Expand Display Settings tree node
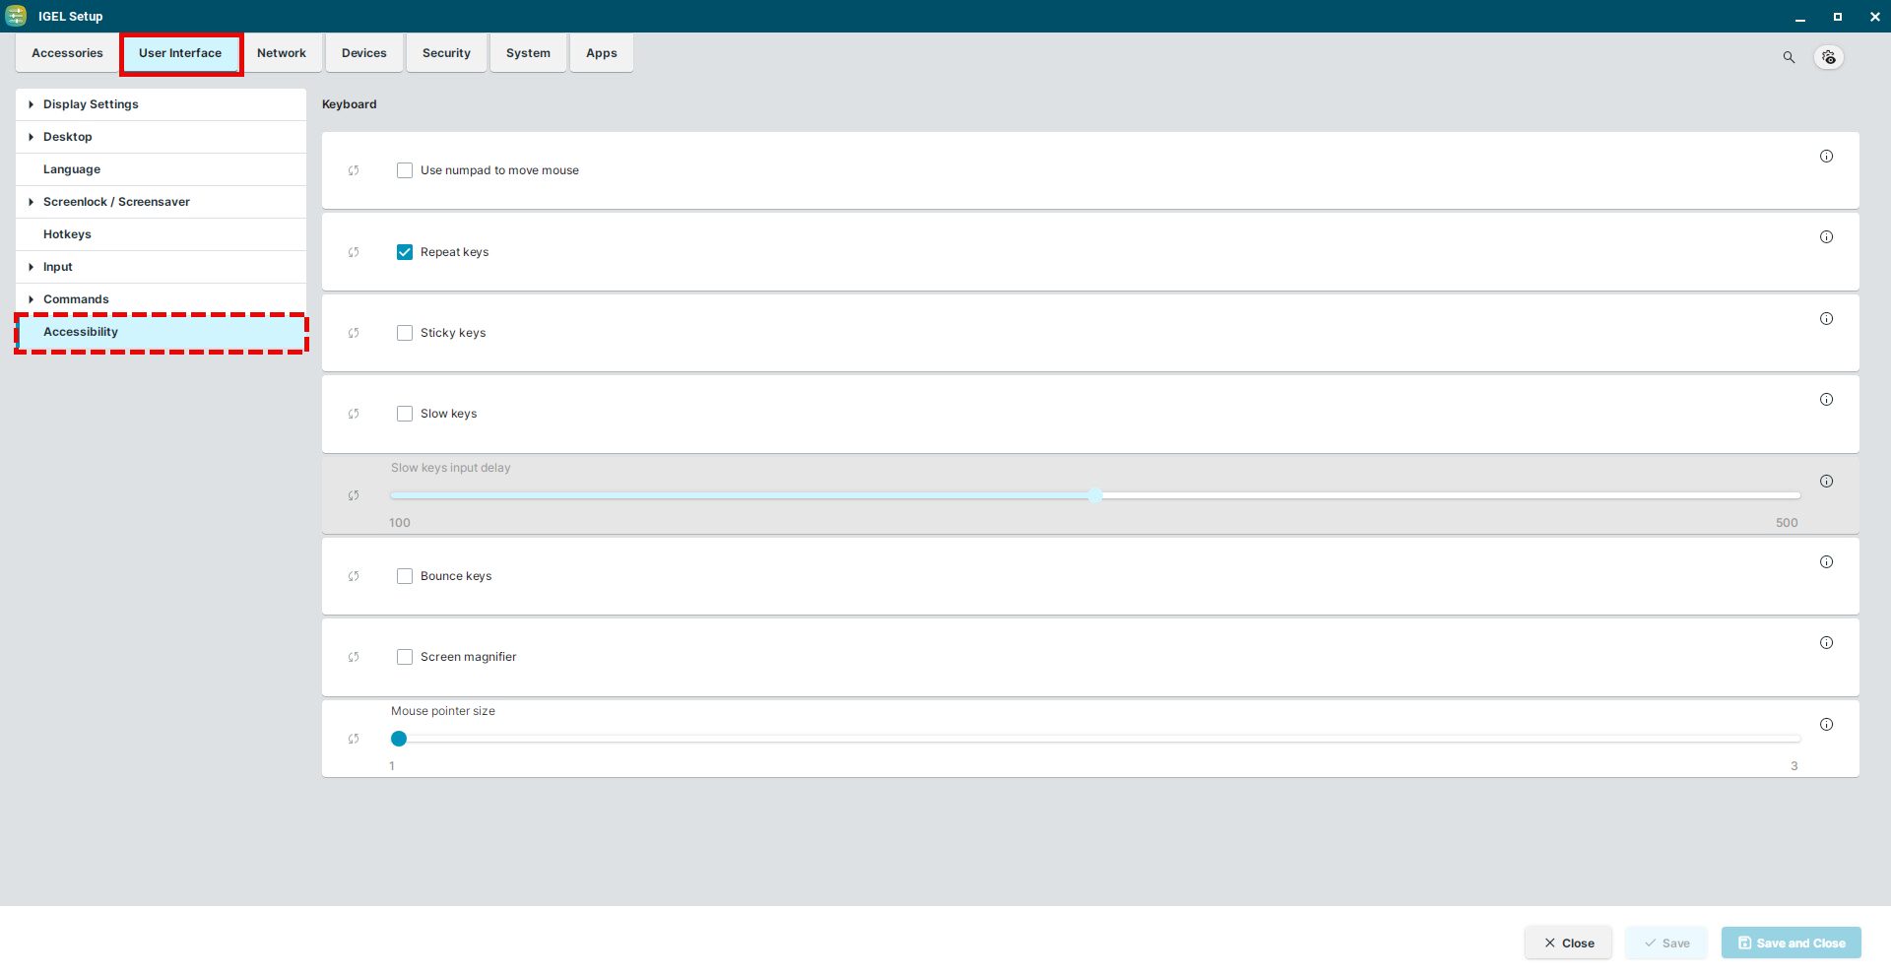 32,104
